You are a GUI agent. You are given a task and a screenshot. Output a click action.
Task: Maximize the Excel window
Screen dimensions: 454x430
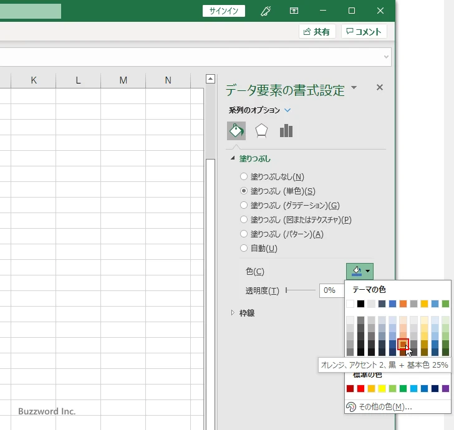point(352,11)
